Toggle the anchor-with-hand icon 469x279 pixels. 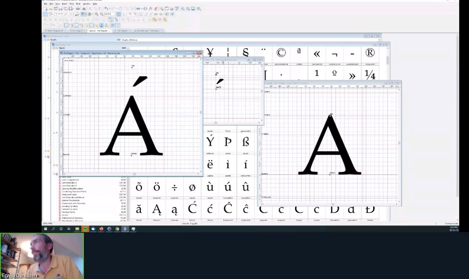tap(107, 25)
